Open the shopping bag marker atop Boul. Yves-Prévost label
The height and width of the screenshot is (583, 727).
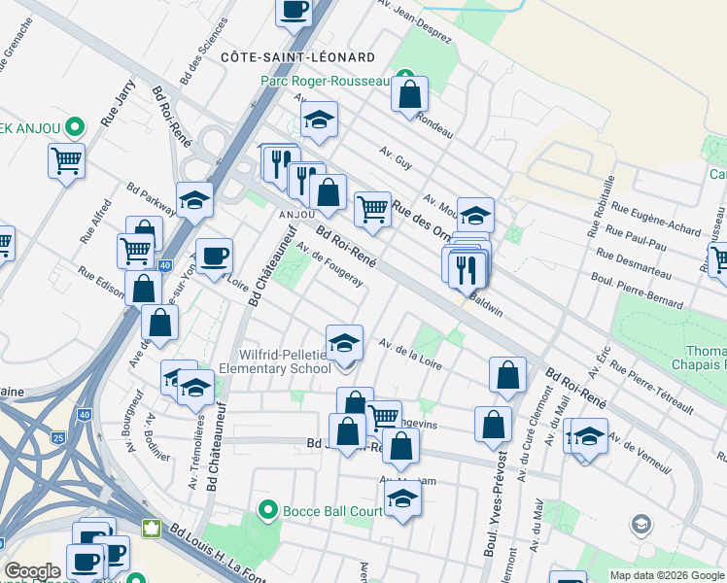494,427
